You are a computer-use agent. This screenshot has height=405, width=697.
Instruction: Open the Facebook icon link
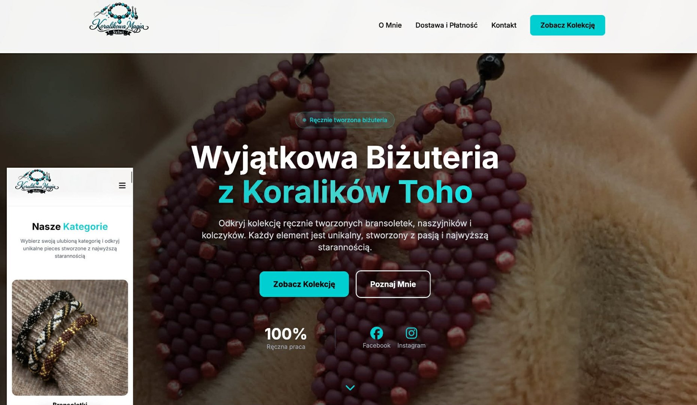coord(376,333)
